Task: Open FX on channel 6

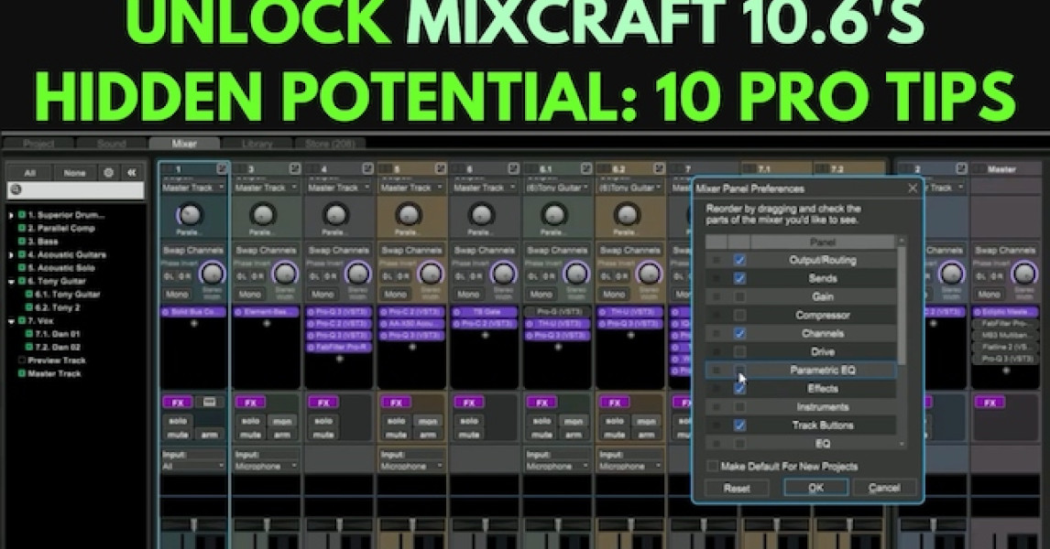Action: 469,403
